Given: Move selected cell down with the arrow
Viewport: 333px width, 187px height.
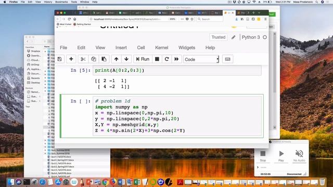Looking at the screenshot, I should point(126,59).
